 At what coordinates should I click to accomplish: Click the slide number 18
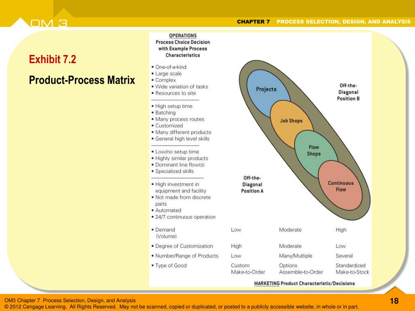tap(394, 301)
